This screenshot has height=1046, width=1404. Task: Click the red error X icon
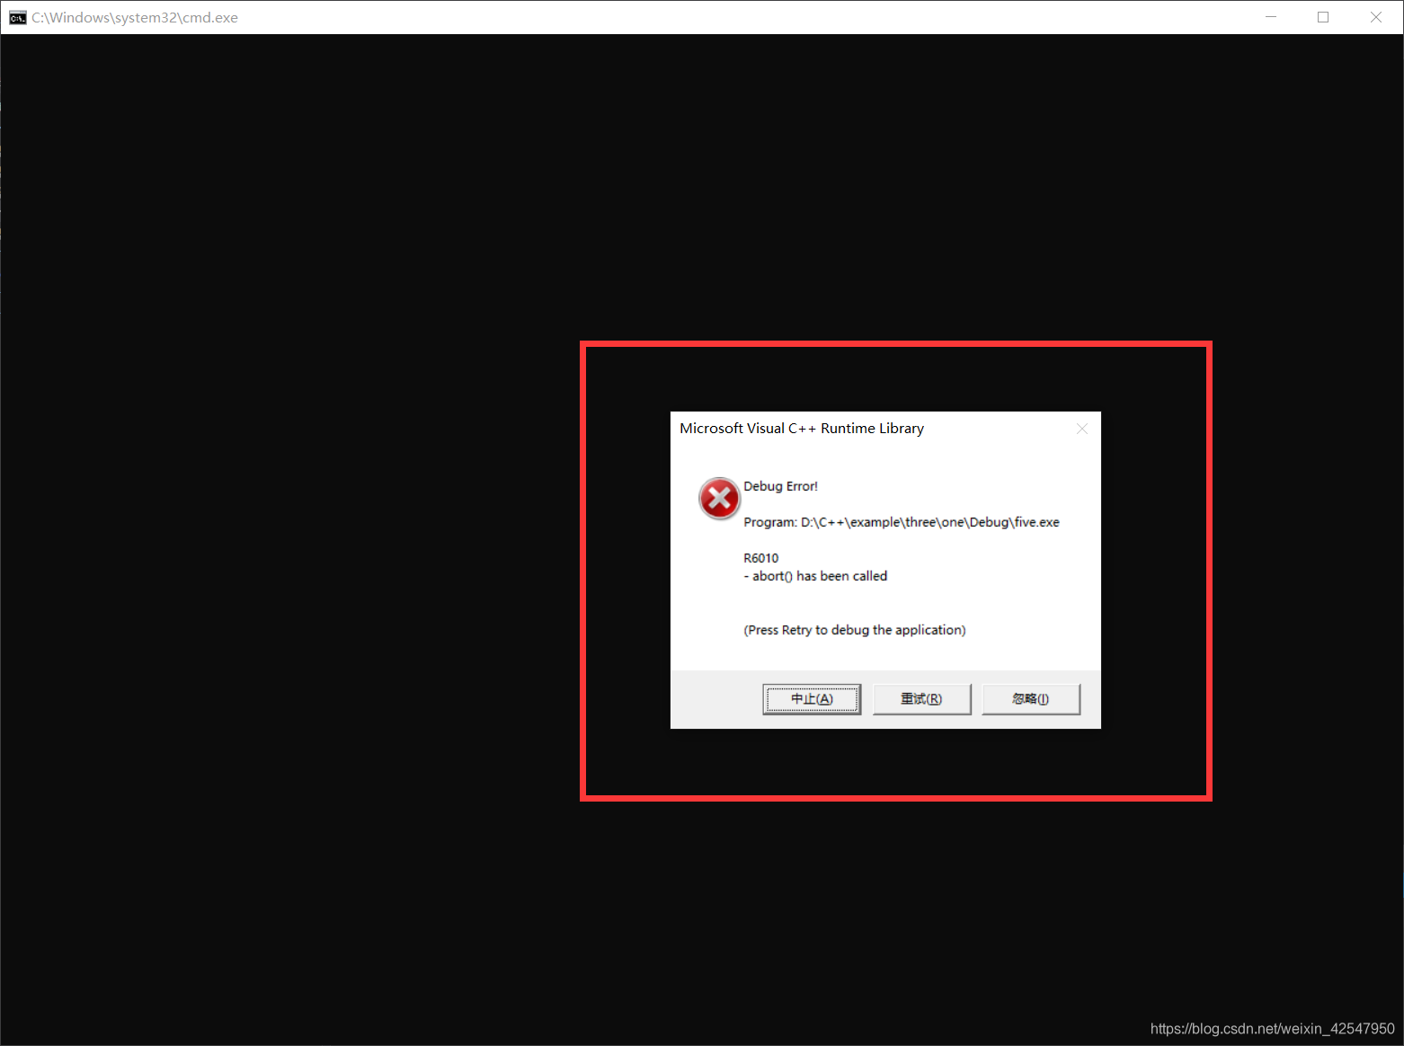720,498
